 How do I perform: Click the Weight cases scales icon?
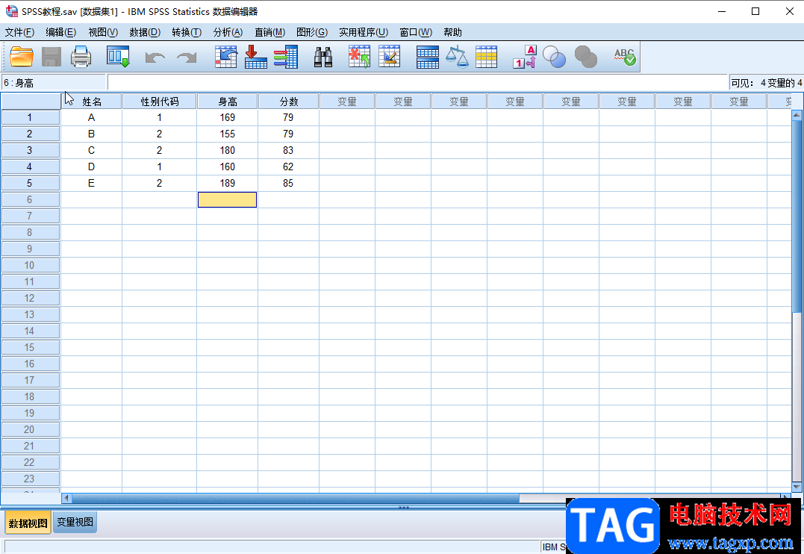(x=457, y=57)
